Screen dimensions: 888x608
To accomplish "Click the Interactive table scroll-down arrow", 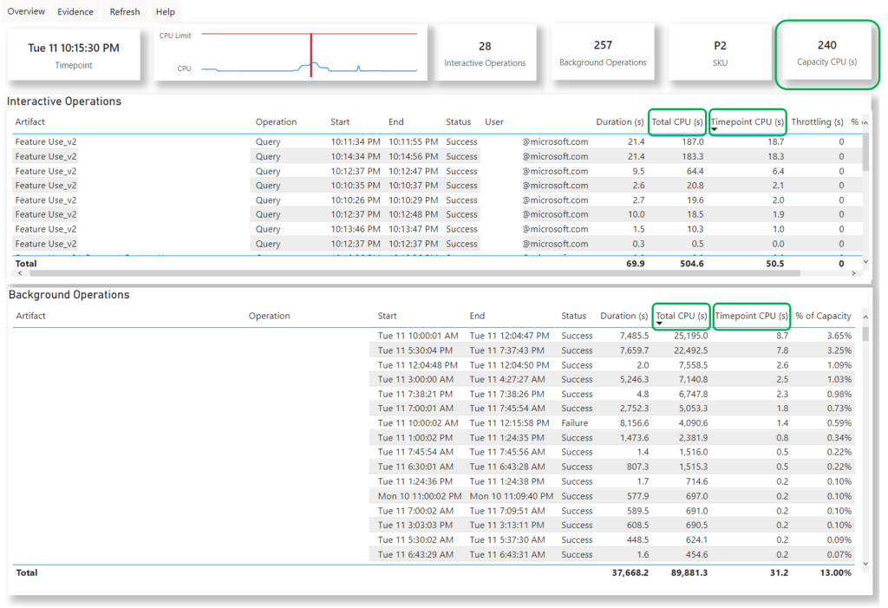I will tap(865, 261).
